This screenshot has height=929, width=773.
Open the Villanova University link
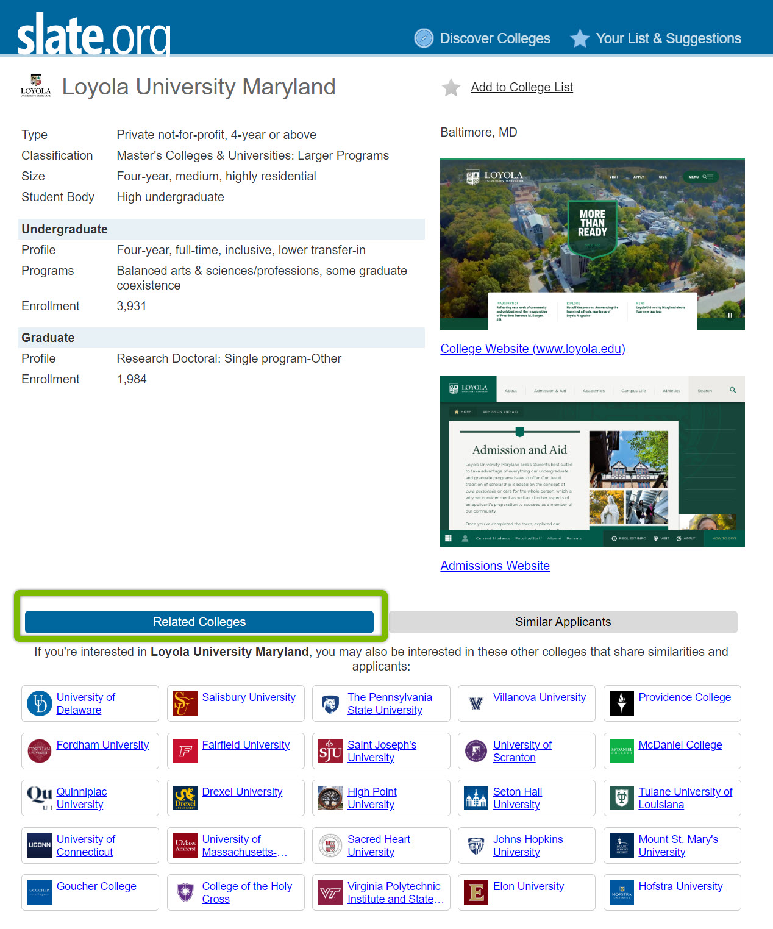point(540,697)
